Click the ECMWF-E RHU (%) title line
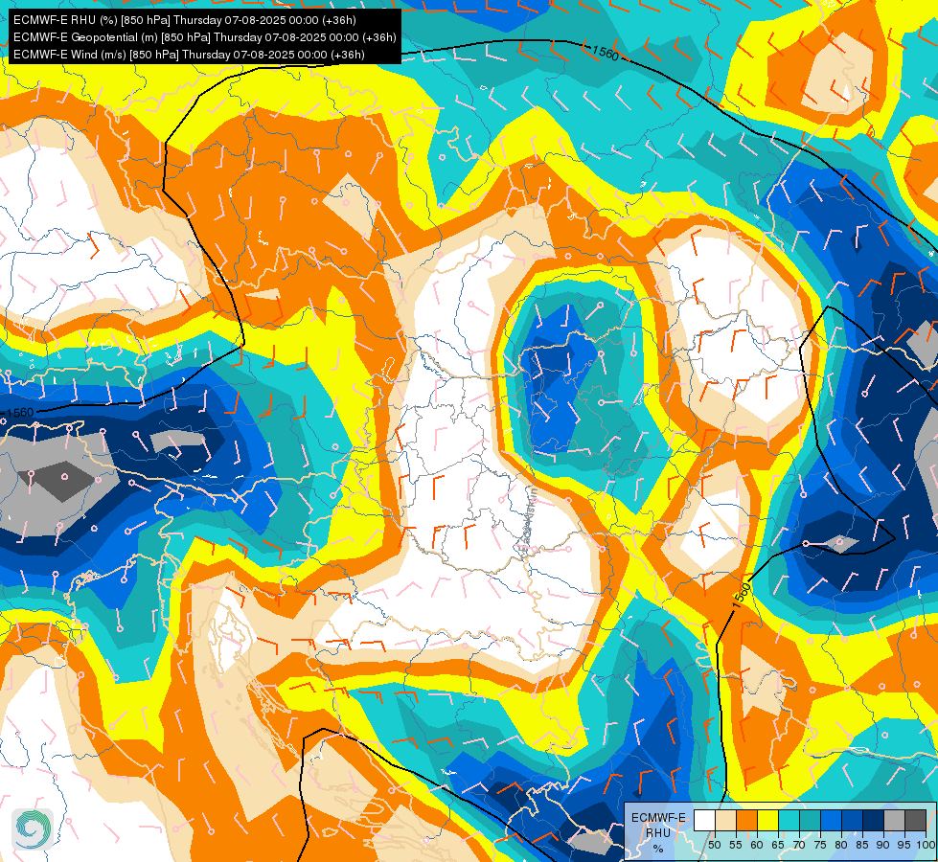Image resolution: width=938 pixels, height=862 pixels. [x=184, y=20]
